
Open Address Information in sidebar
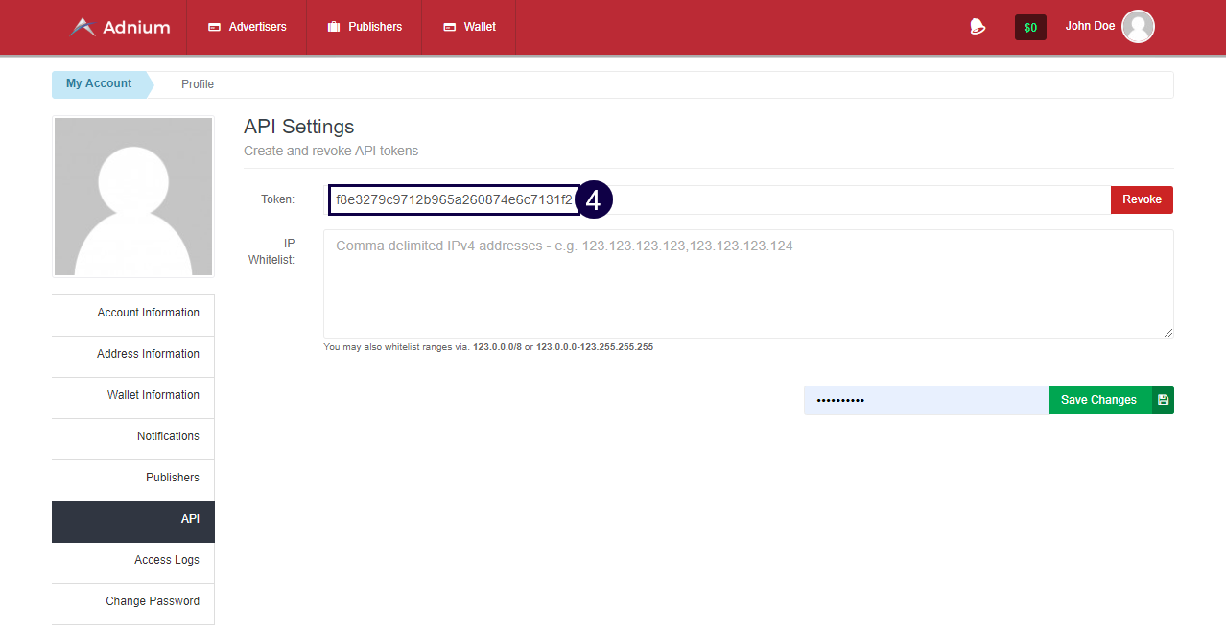click(x=148, y=354)
